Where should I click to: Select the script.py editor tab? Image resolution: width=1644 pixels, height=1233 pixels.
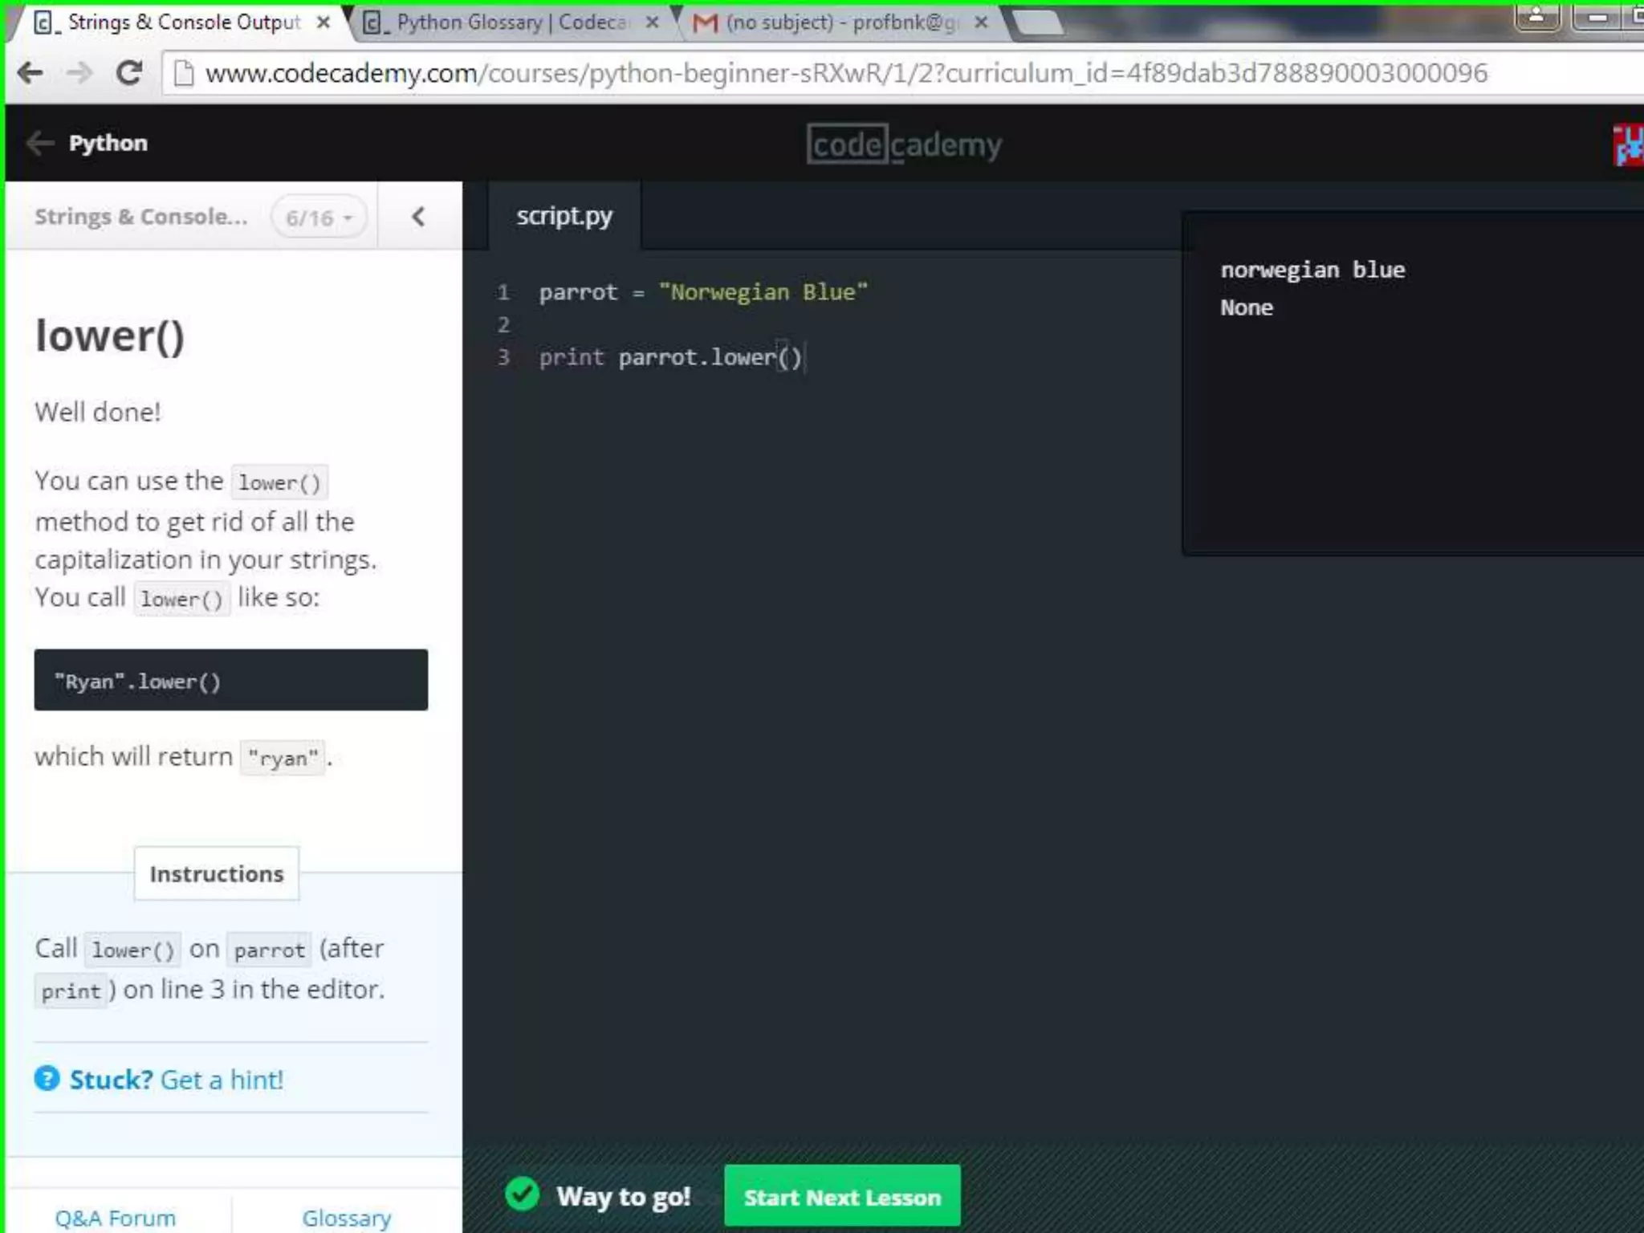pos(564,216)
